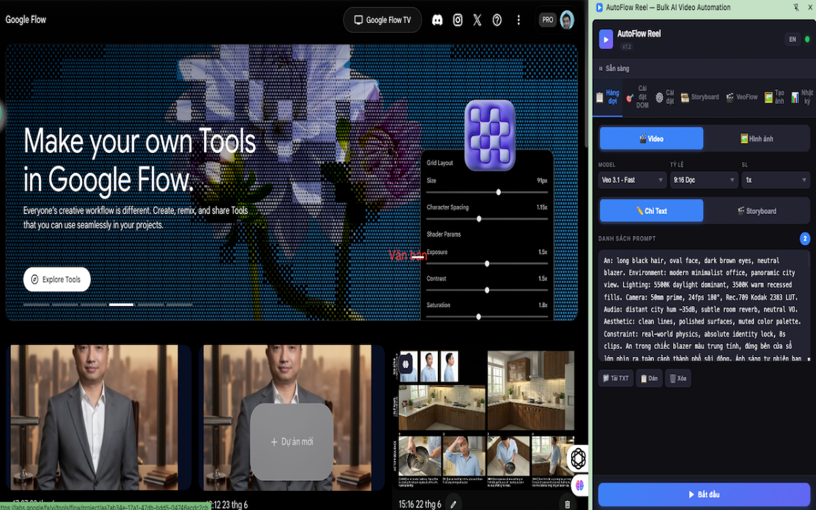Screen dimensions: 816x510
Task: Delete the project via trash icon
Action: pyautogui.click(x=568, y=504)
